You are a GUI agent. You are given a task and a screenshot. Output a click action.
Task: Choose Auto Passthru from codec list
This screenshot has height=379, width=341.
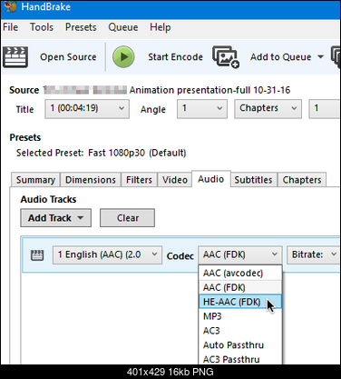[x=240, y=345]
